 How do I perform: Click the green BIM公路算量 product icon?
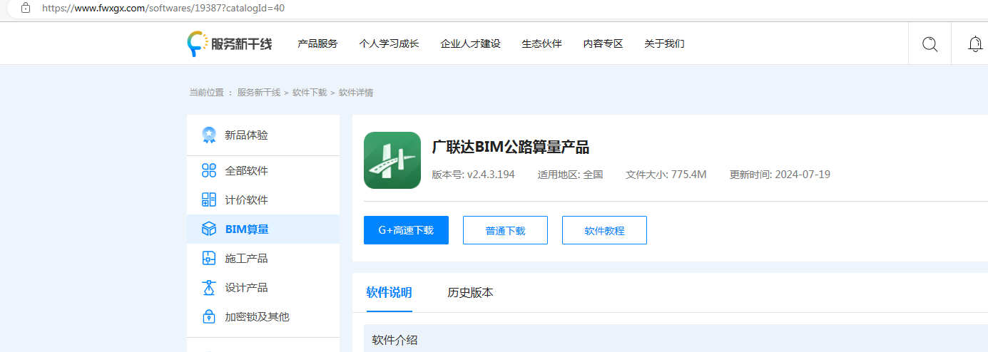392,160
